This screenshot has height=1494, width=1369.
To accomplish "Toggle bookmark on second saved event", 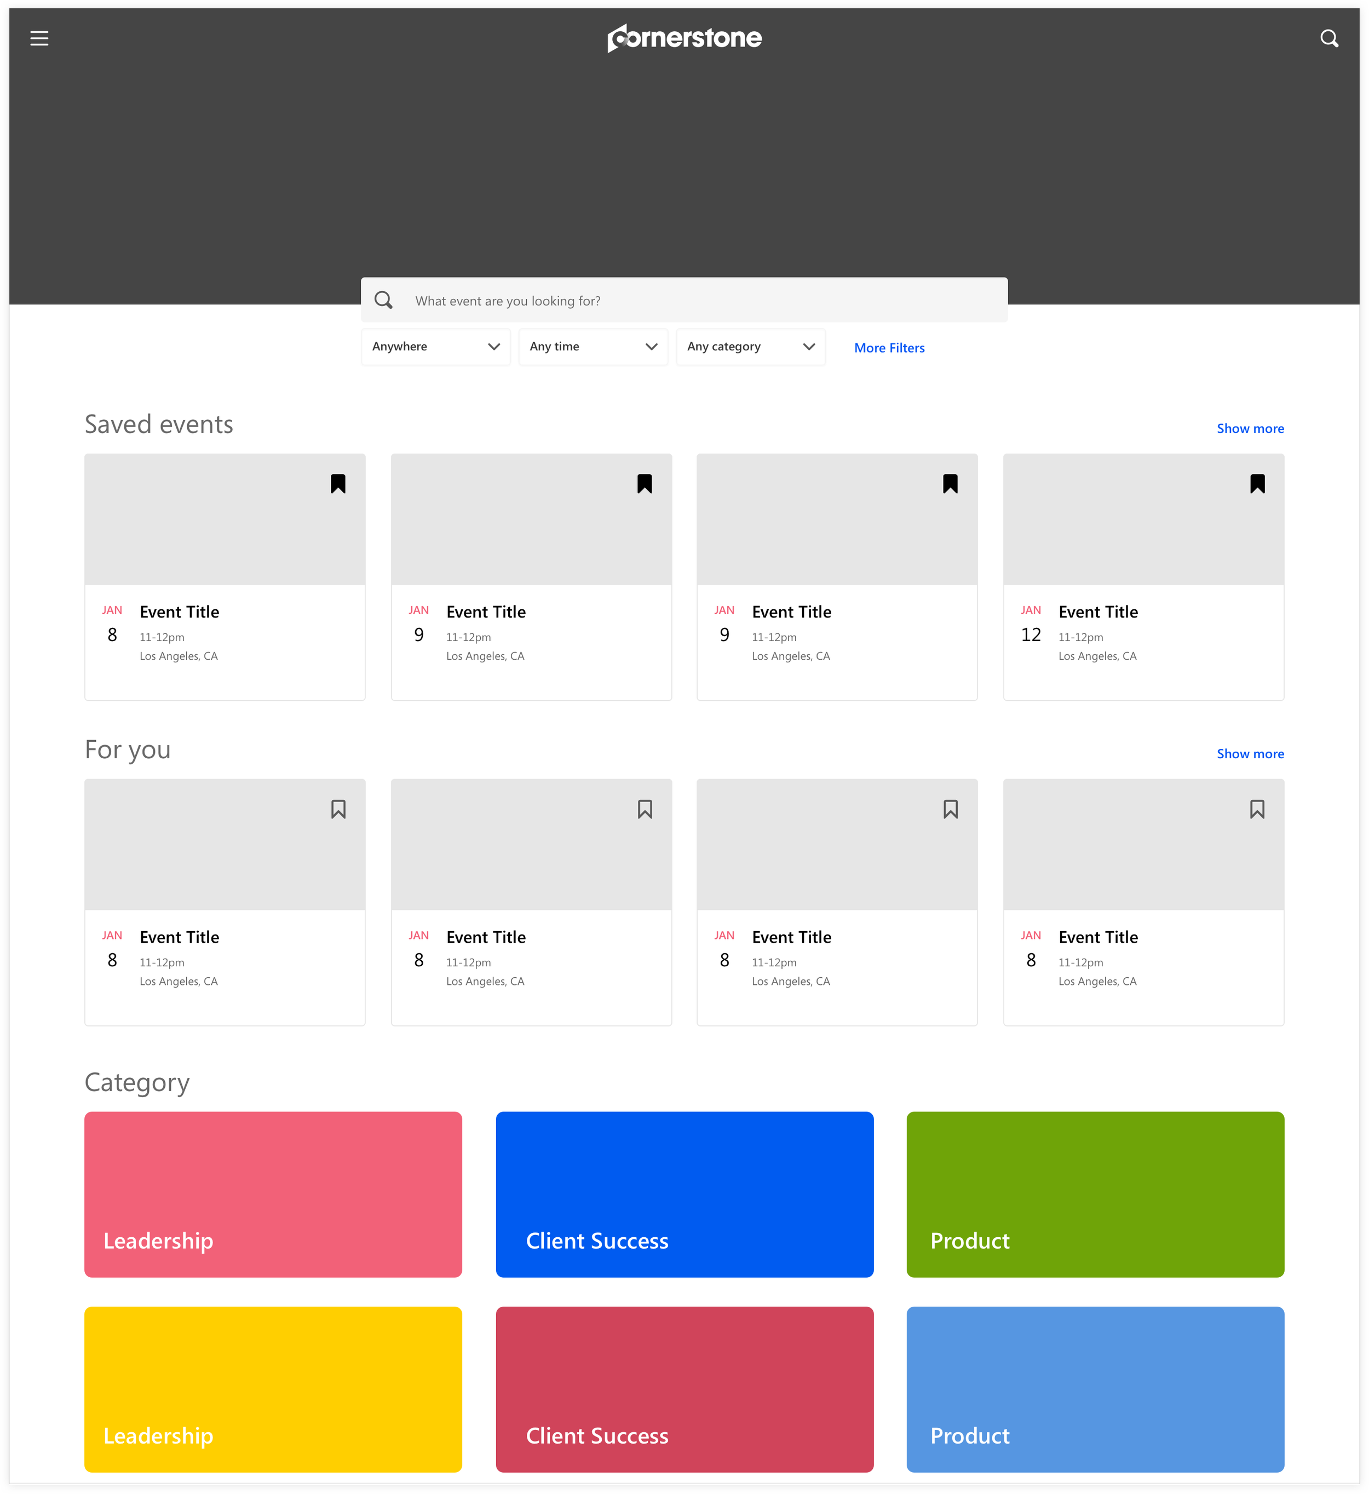I will tap(645, 484).
